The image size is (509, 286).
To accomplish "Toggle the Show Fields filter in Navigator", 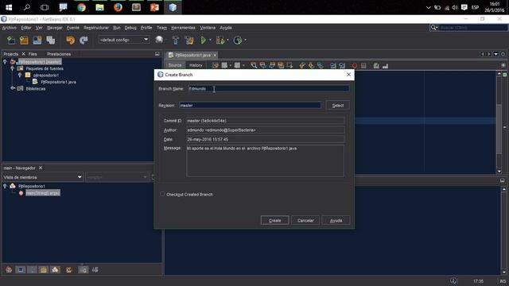I will pyautogui.click(x=21, y=270).
